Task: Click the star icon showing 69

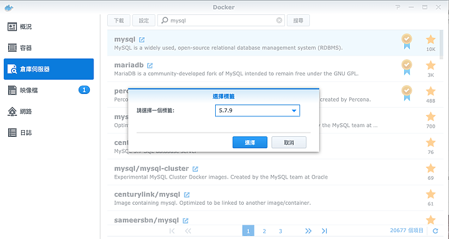Action: [431, 169]
